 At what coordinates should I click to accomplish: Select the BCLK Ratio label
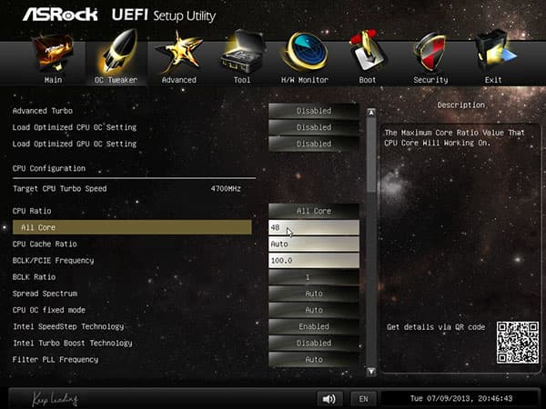pyautogui.click(x=34, y=277)
